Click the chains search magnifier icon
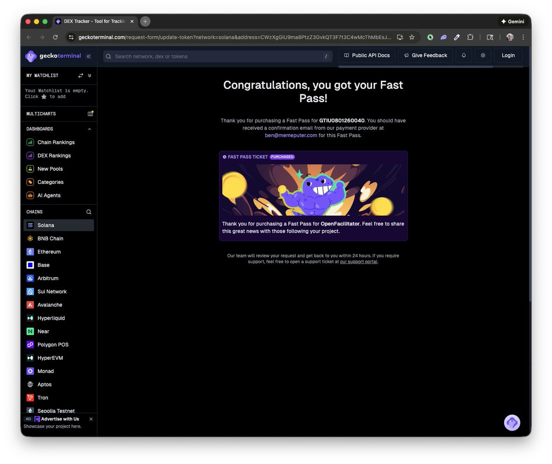Viewport: 552px width, 464px height. (x=89, y=212)
